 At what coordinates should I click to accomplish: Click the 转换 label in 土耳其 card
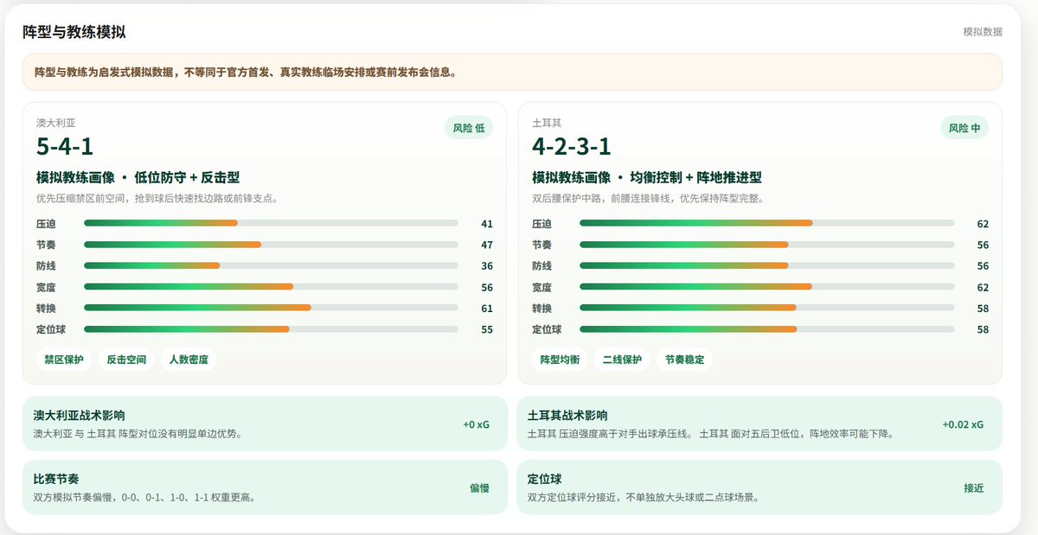(x=541, y=309)
